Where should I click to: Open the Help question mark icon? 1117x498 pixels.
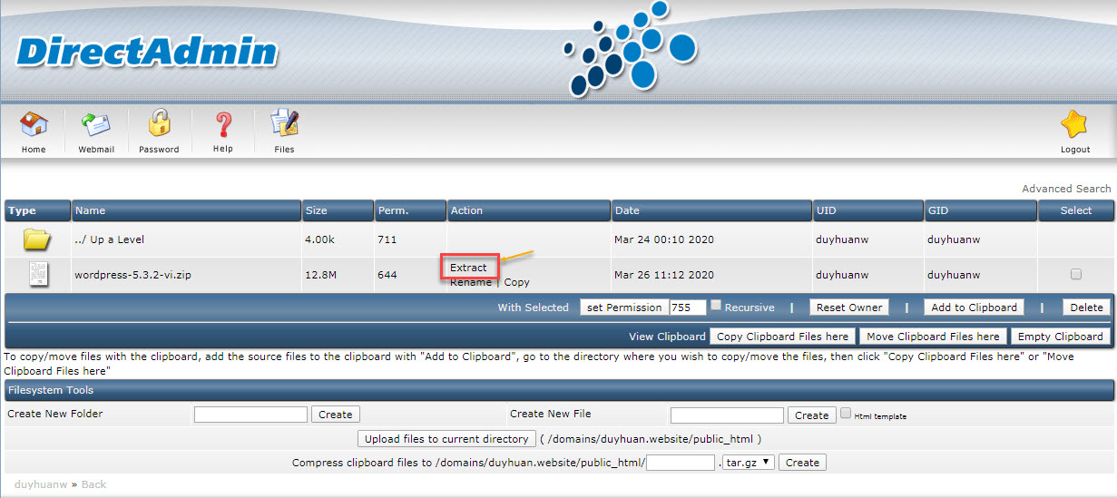tap(222, 125)
